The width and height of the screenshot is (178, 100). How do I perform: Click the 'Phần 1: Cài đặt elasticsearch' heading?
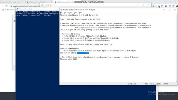coord(80,19)
